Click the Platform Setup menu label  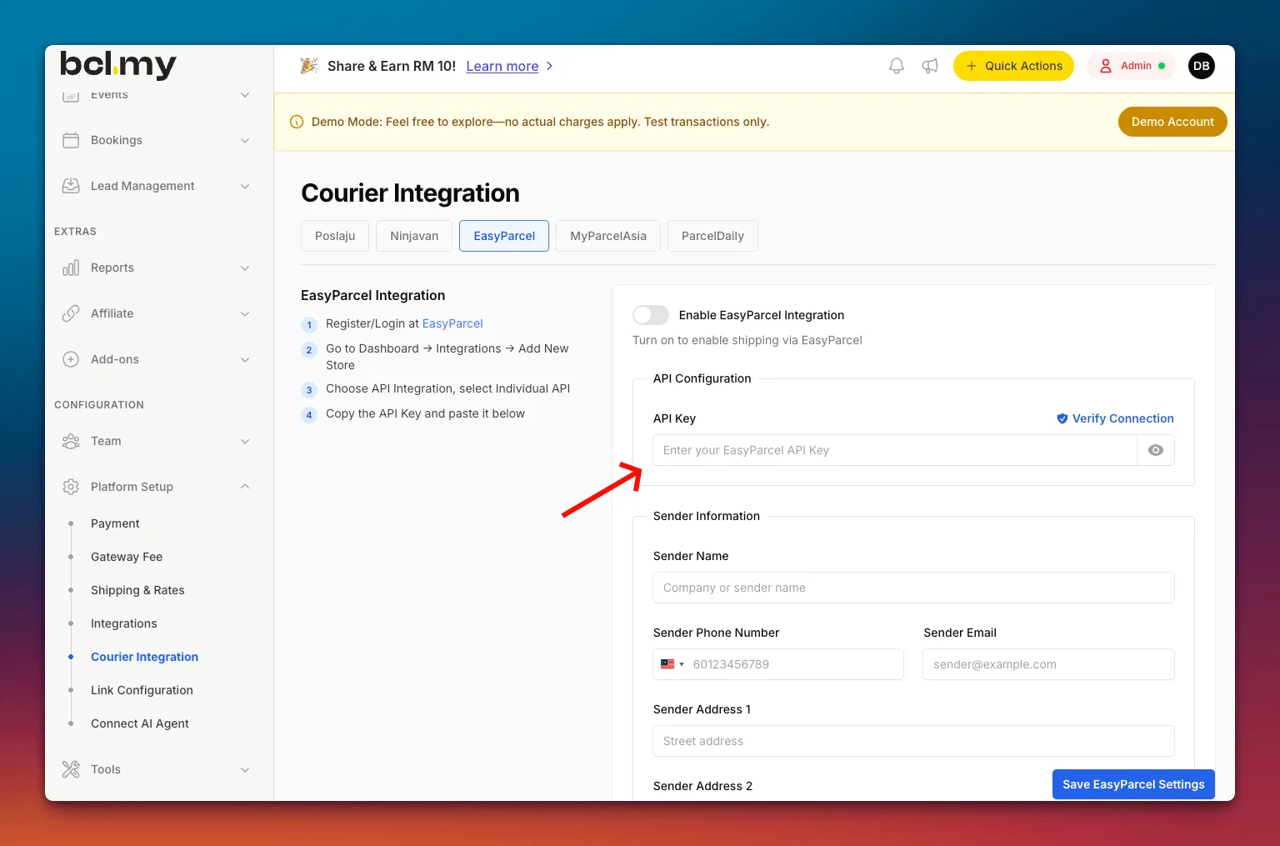(132, 487)
